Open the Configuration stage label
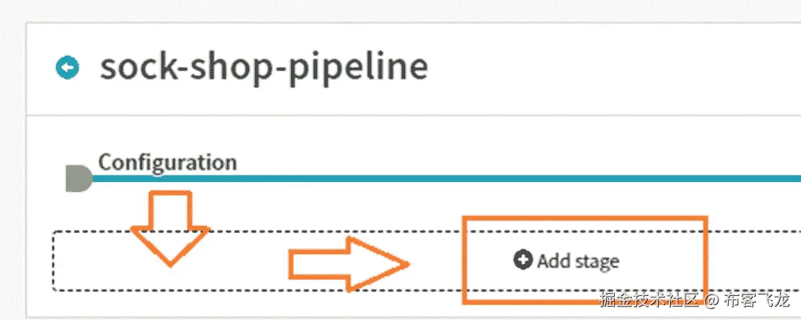Image resolution: width=801 pixels, height=320 pixels. (x=168, y=162)
